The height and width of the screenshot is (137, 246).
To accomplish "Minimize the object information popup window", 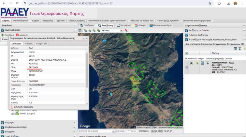I will tap(84, 38).
